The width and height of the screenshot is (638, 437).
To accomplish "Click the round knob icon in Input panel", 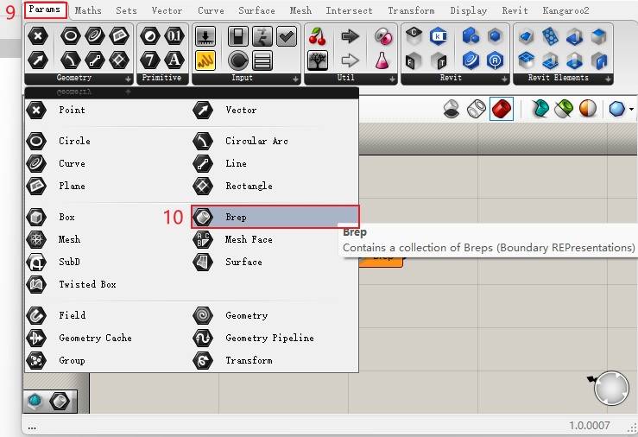I will 238,60.
